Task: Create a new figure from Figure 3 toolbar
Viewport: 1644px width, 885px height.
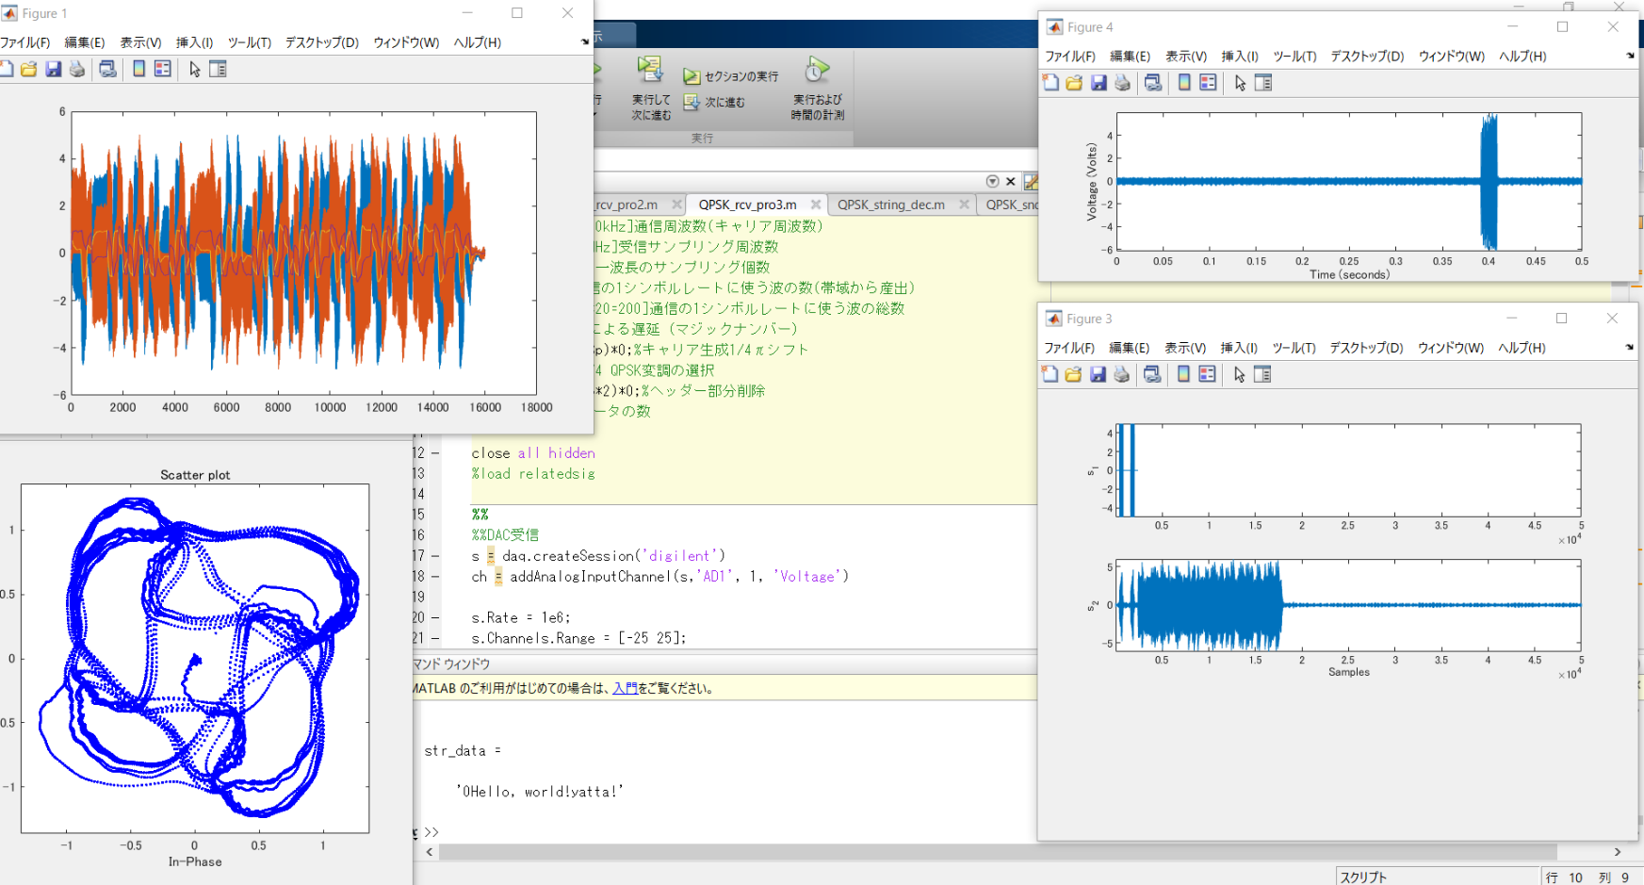Action: [x=1050, y=374]
